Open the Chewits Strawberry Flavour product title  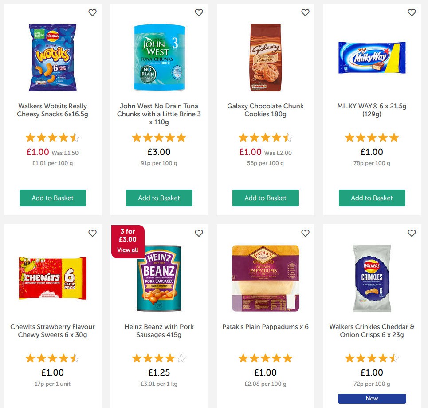pyautogui.click(x=52, y=330)
